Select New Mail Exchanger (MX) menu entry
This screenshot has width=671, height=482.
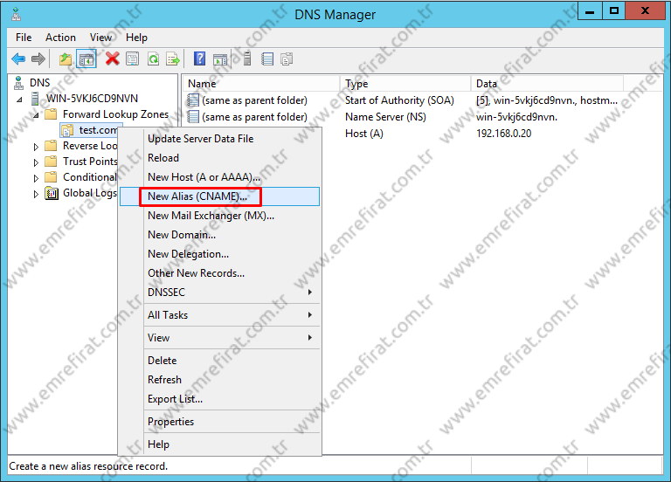click(x=211, y=216)
